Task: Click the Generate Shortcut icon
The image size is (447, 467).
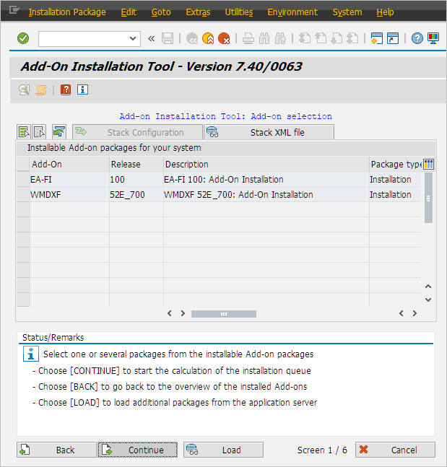Action: coord(393,38)
